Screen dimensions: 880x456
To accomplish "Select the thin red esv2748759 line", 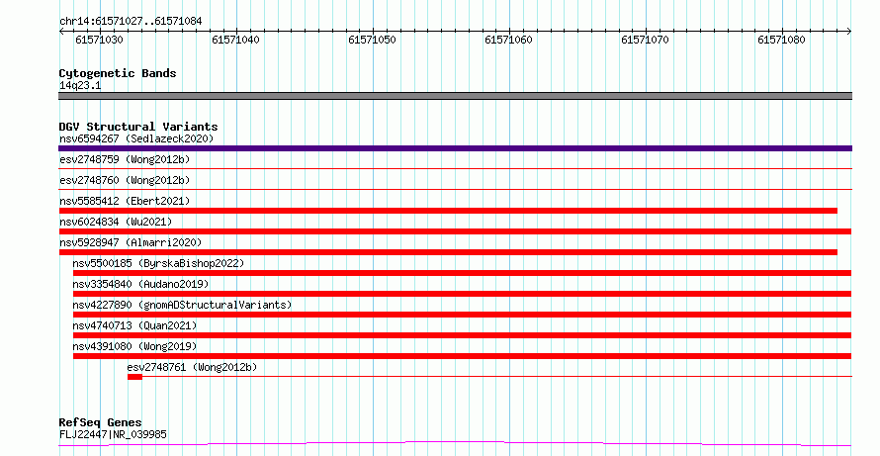I will point(455,169).
